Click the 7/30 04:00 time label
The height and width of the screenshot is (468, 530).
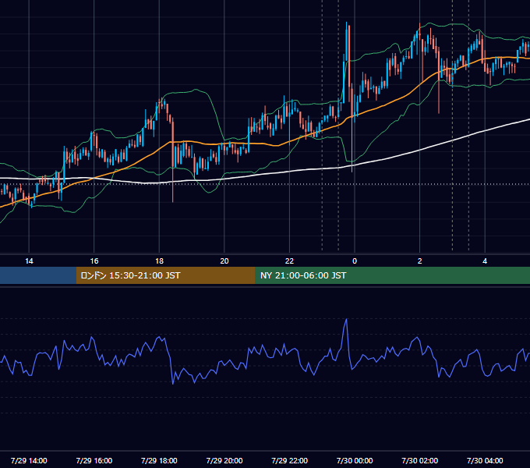pos(485,460)
